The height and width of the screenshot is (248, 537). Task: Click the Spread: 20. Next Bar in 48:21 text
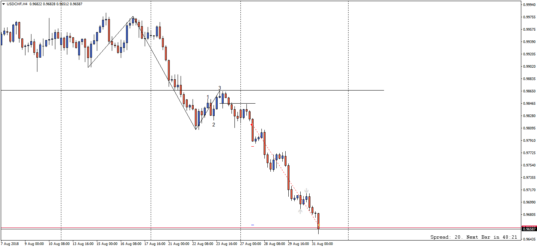[474, 237]
